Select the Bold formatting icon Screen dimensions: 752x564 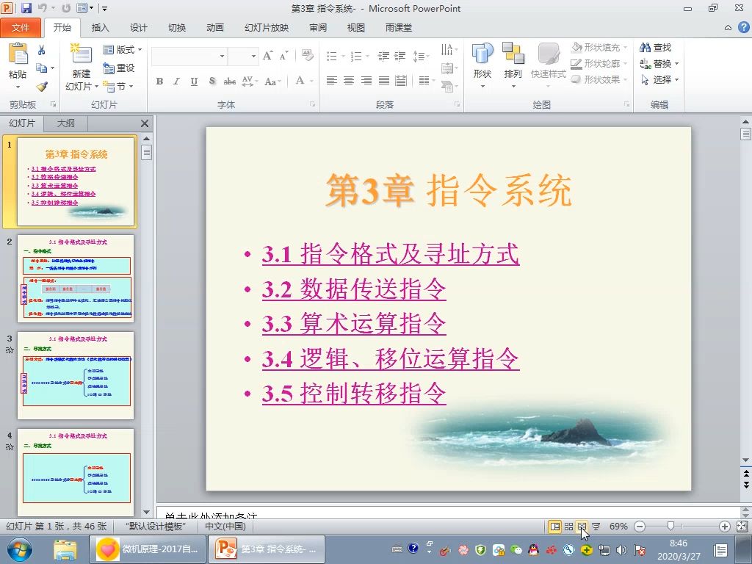tap(159, 82)
